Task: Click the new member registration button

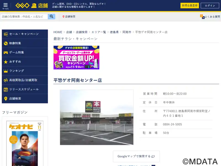Action: point(190,6)
